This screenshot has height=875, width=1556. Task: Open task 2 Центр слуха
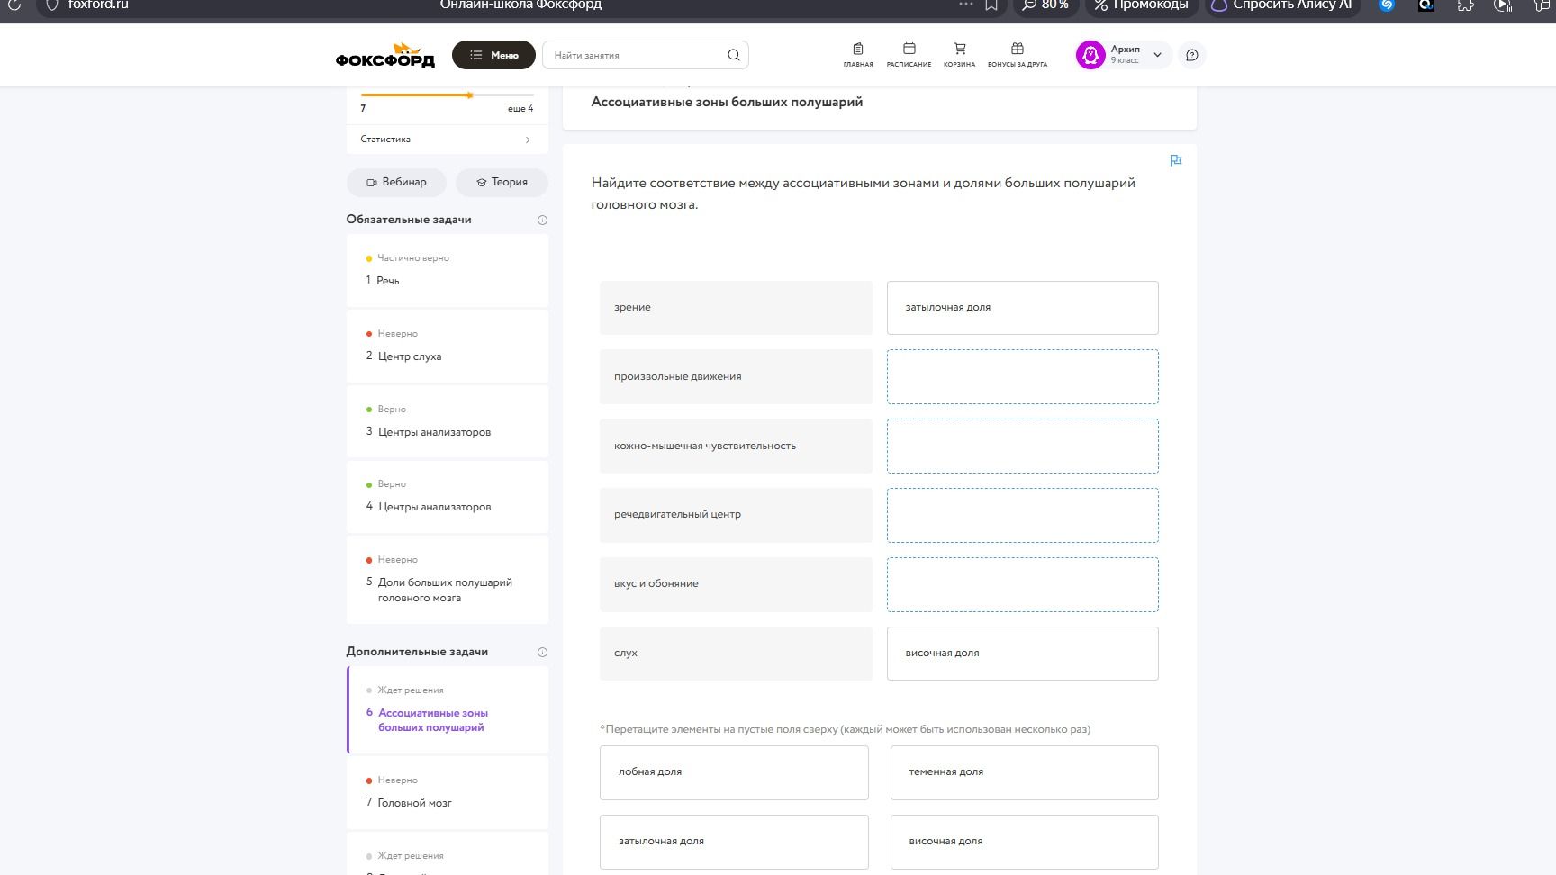coord(447,346)
